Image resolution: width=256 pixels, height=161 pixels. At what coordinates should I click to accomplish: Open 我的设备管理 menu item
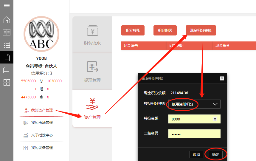coord(41,148)
